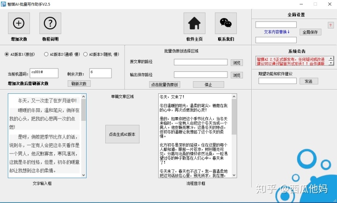Focus the first 全局设置 input field

point(276,25)
